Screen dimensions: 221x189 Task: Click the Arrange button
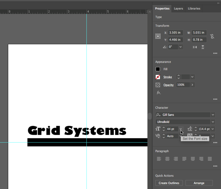[199, 183]
